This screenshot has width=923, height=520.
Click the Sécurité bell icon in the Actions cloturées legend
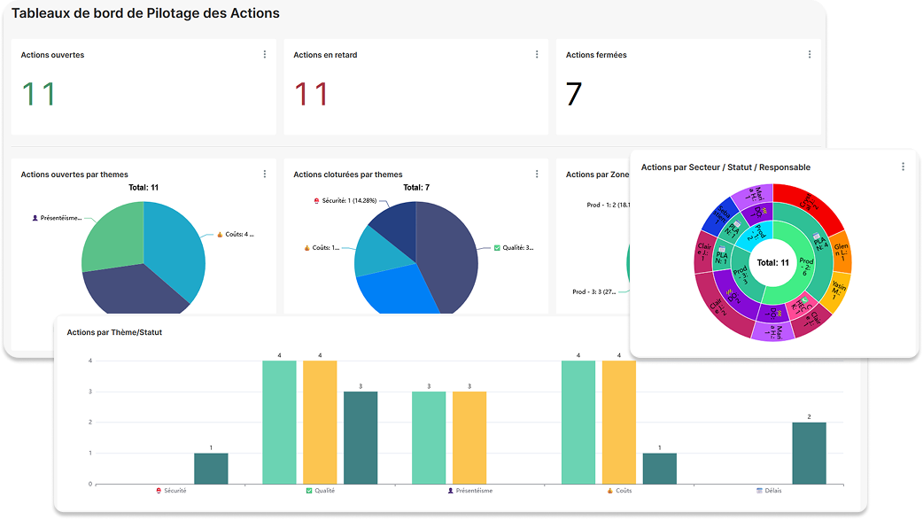point(315,201)
